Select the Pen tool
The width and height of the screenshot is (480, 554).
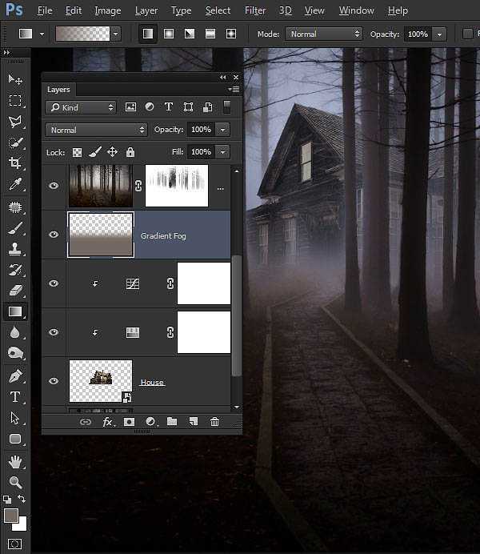(x=15, y=375)
